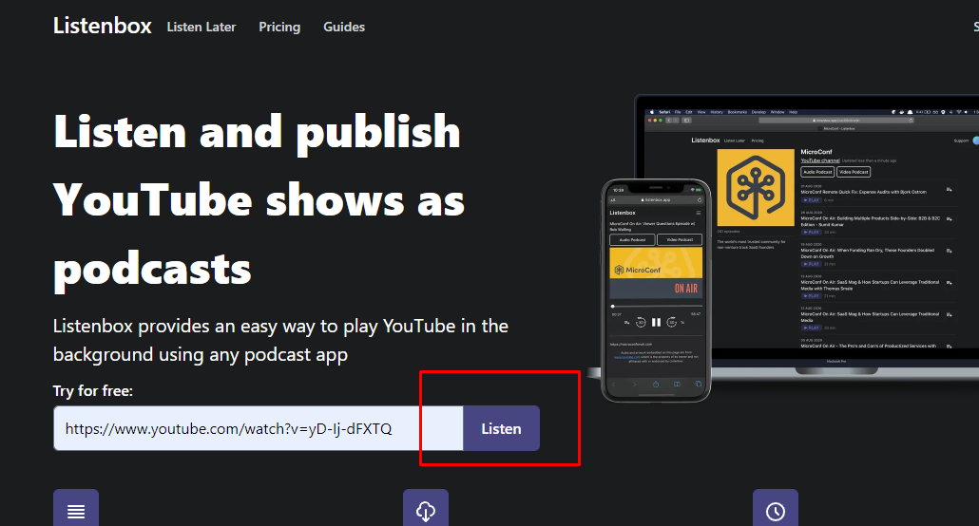Image resolution: width=979 pixels, height=526 pixels.
Task: Go to the Pricing page
Action: tap(279, 27)
